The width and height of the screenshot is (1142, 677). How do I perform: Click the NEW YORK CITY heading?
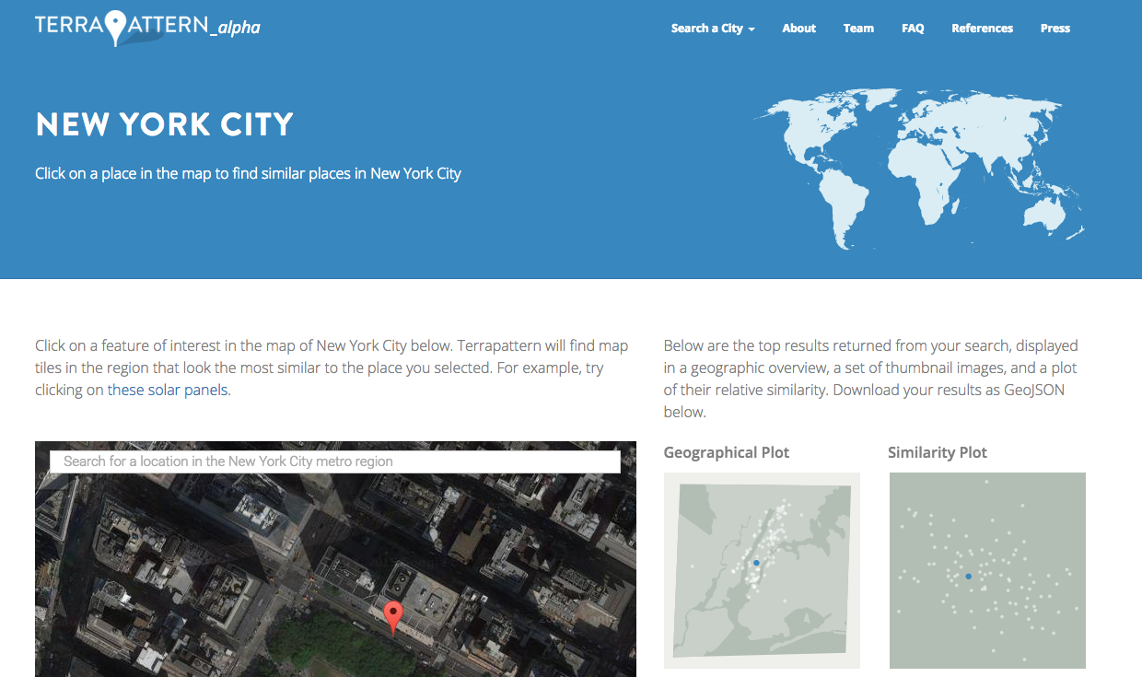164,124
